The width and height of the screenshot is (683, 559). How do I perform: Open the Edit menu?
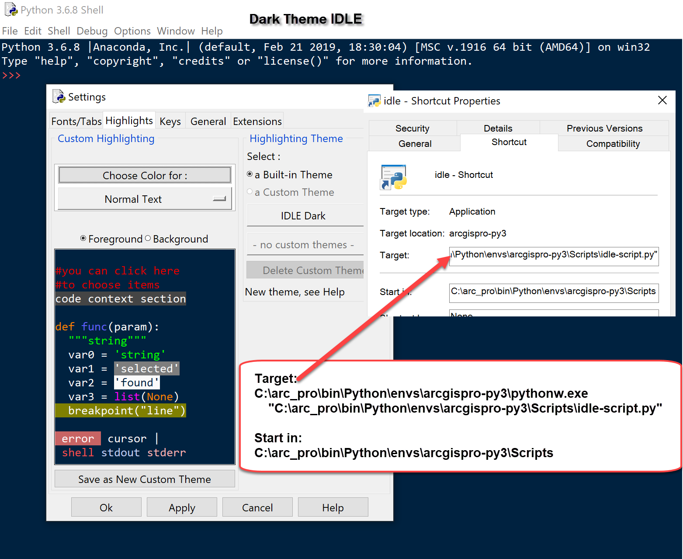[33, 31]
